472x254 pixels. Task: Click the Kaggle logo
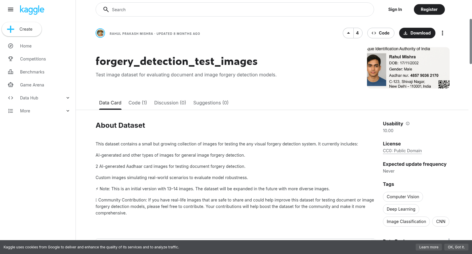coord(32,10)
